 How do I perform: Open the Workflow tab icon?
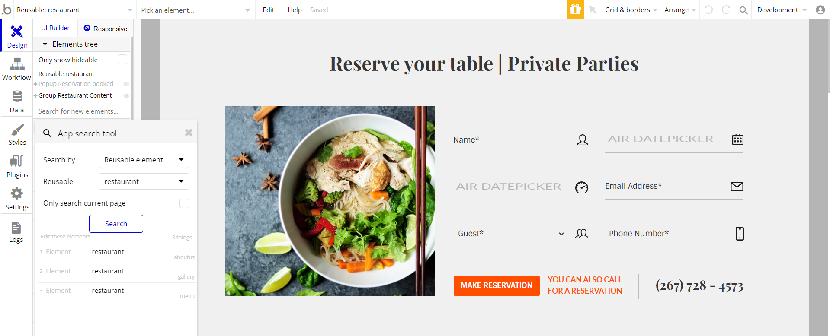pyautogui.click(x=17, y=69)
